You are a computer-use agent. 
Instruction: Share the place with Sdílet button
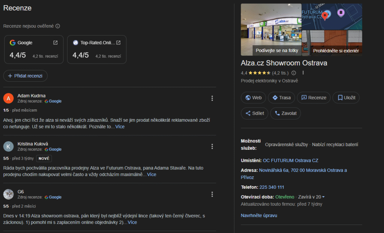click(x=255, y=114)
